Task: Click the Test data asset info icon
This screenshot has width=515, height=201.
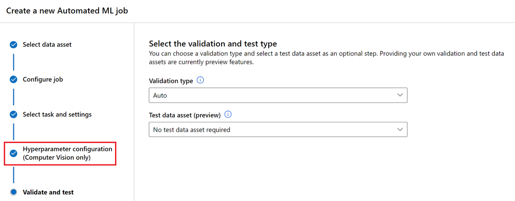Action: 228,114
